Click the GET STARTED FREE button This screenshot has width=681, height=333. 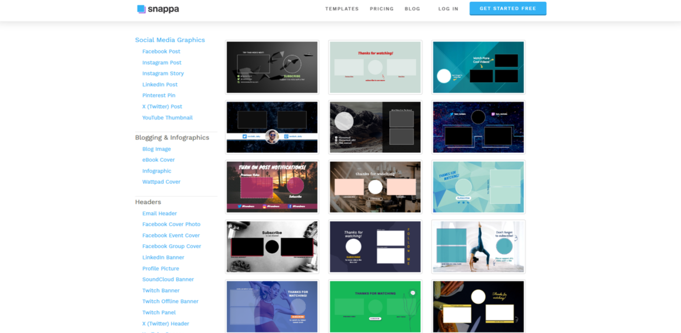tap(507, 8)
